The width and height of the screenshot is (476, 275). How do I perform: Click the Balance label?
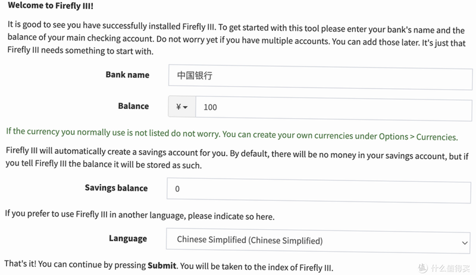tap(133, 106)
